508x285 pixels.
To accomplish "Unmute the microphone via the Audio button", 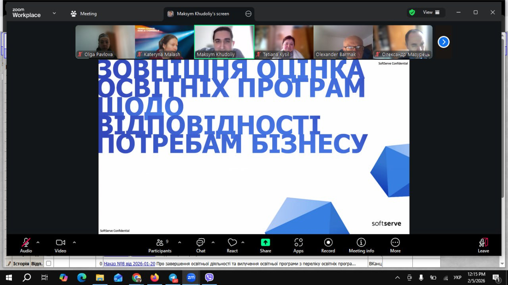I will pos(26,245).
